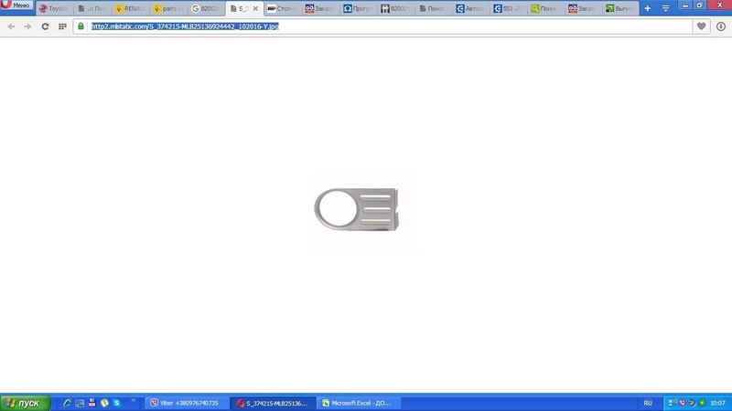Screen dimensions: 732x411
Task: Click the green padlock security badge
Action: pos(81,26)
